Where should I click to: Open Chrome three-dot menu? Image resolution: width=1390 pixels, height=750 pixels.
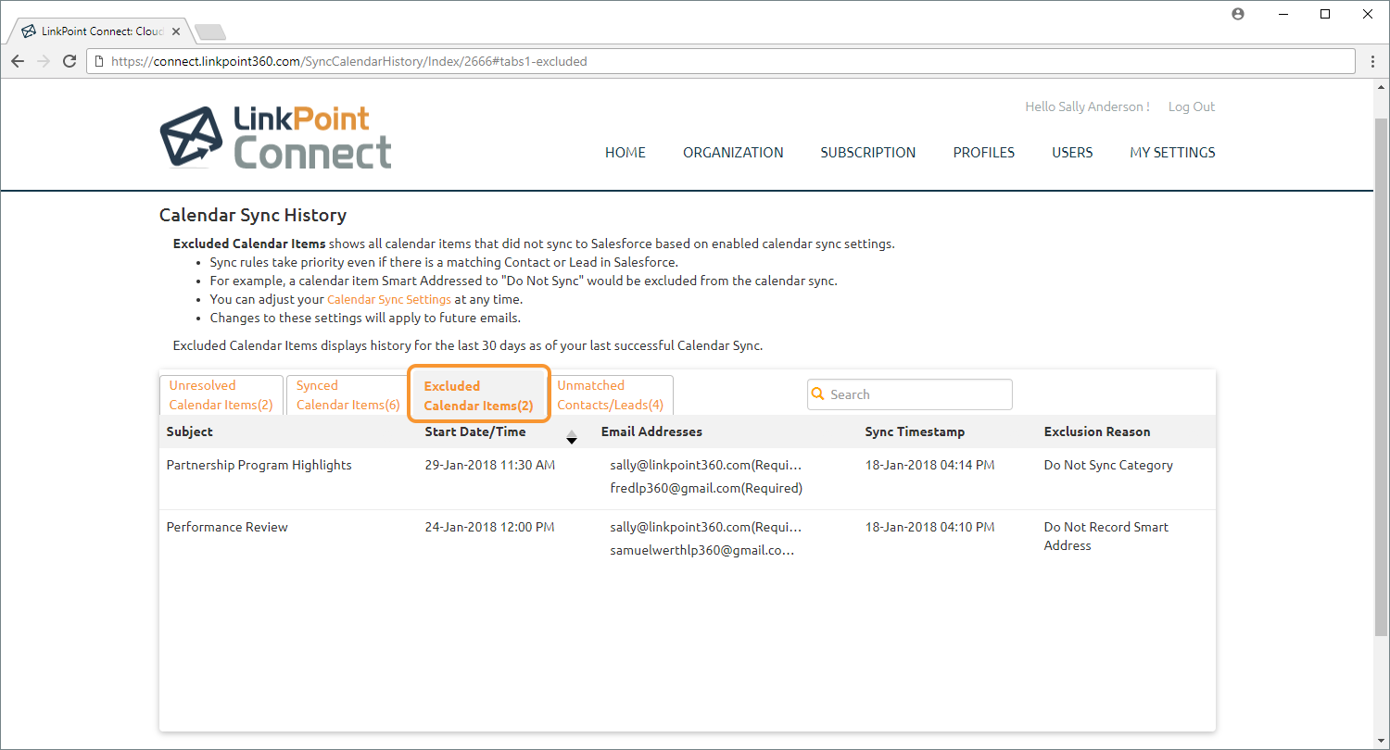click(1373, 61)
